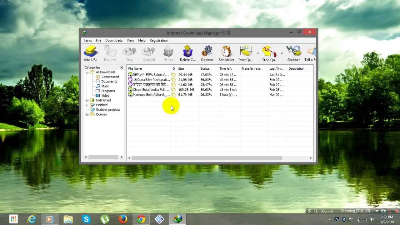Open Skype from the taskbar
This screenshot has width=400, height=225.
coord(86,219)
